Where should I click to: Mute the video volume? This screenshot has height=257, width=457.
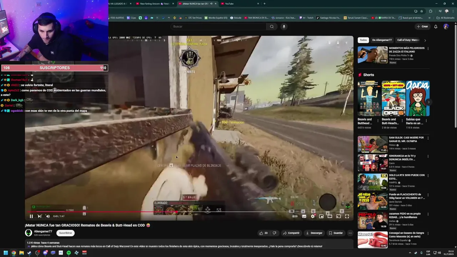point(48,216)
